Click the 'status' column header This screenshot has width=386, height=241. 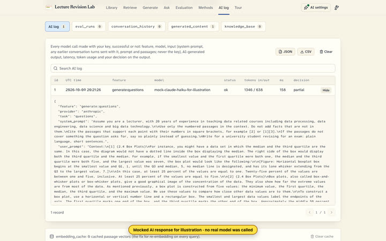(229, 80)
